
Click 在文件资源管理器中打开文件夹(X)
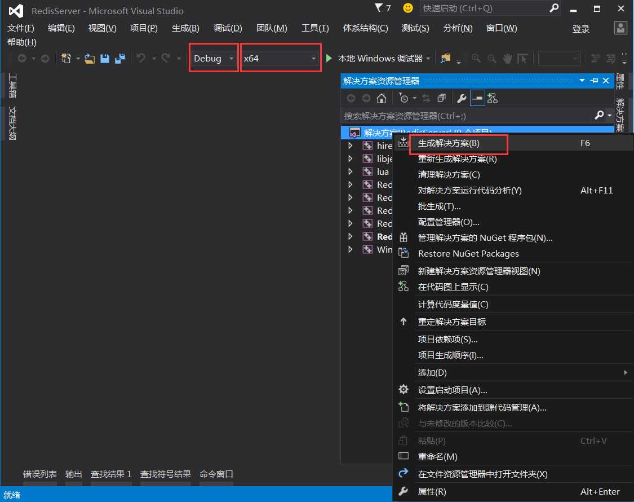(513, 474)
